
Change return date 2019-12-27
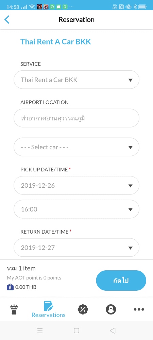(76, 248)
